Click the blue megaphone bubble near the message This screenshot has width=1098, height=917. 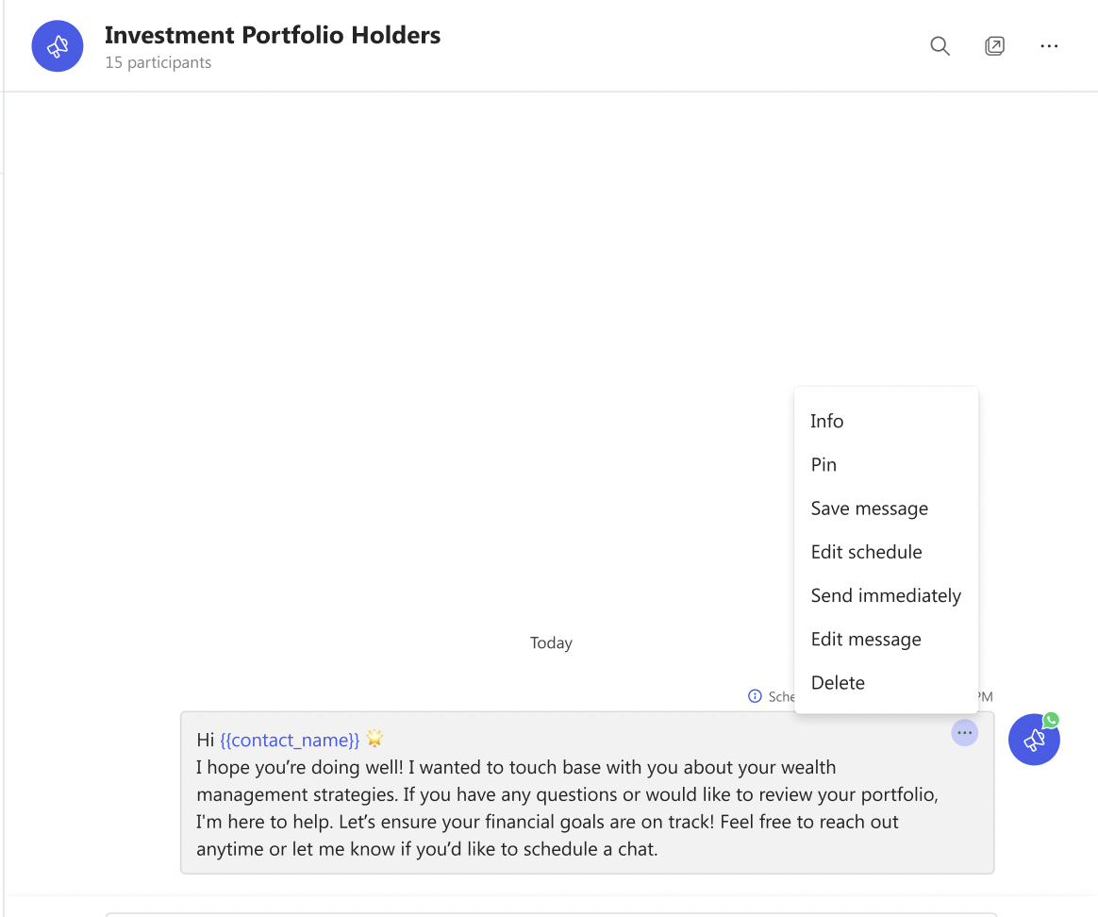coord(1034,740)
